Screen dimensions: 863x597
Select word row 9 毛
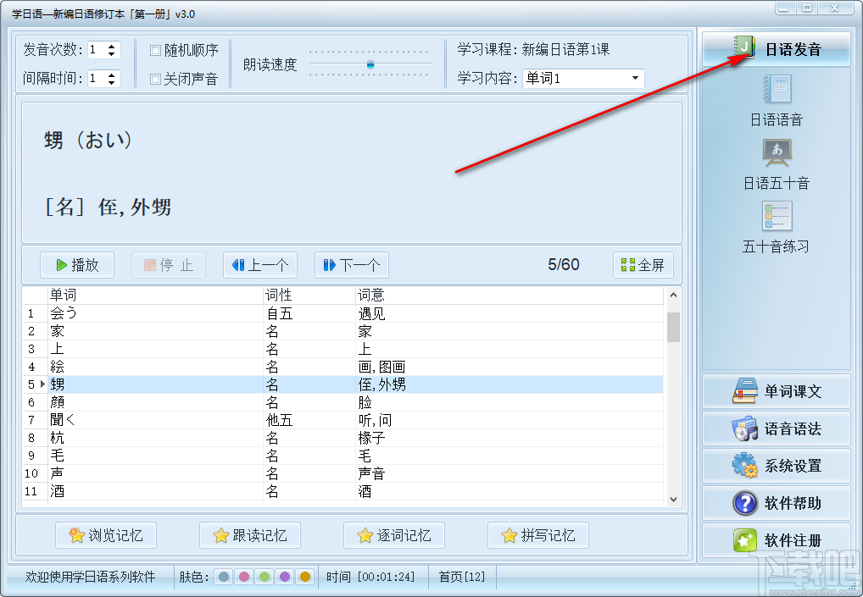[x=342, y=456]
